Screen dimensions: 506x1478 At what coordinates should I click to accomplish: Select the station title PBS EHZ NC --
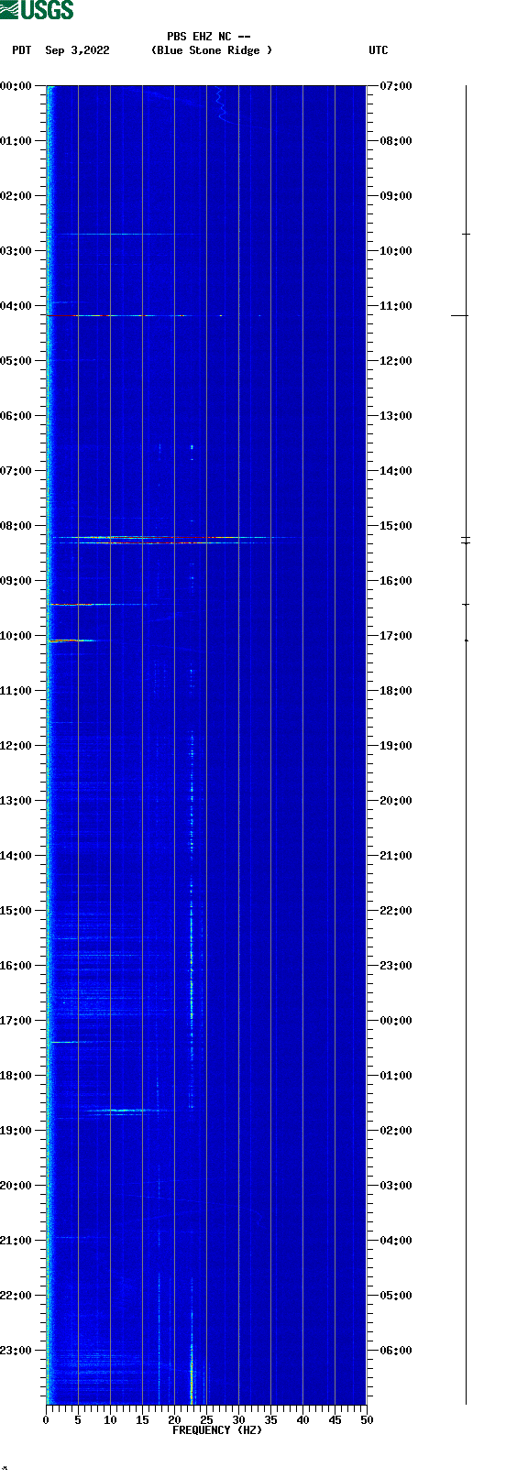coord(209,37)
